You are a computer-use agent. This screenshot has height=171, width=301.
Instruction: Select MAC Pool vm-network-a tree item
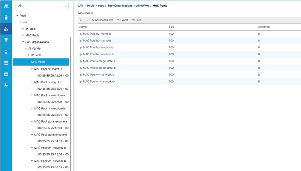pyautogui.click(x=50, y=148)
